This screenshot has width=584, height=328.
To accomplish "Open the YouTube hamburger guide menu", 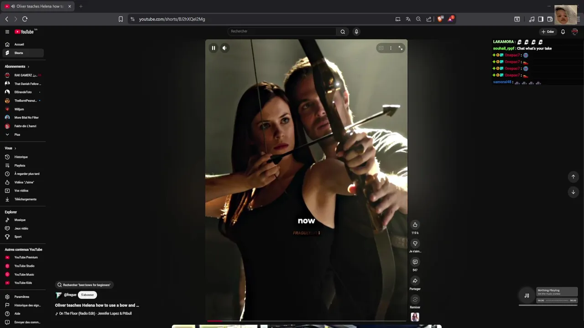I will tap(7, 31).
